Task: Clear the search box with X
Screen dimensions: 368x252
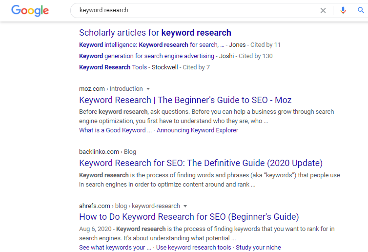Action: point(323,10)
